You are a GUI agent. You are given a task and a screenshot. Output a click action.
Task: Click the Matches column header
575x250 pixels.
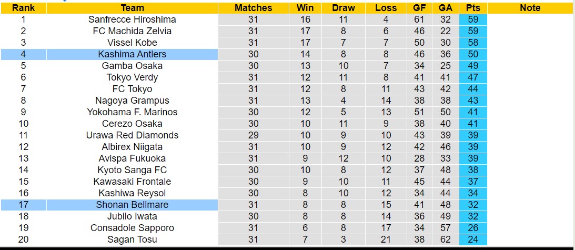(x=253, y=8)
